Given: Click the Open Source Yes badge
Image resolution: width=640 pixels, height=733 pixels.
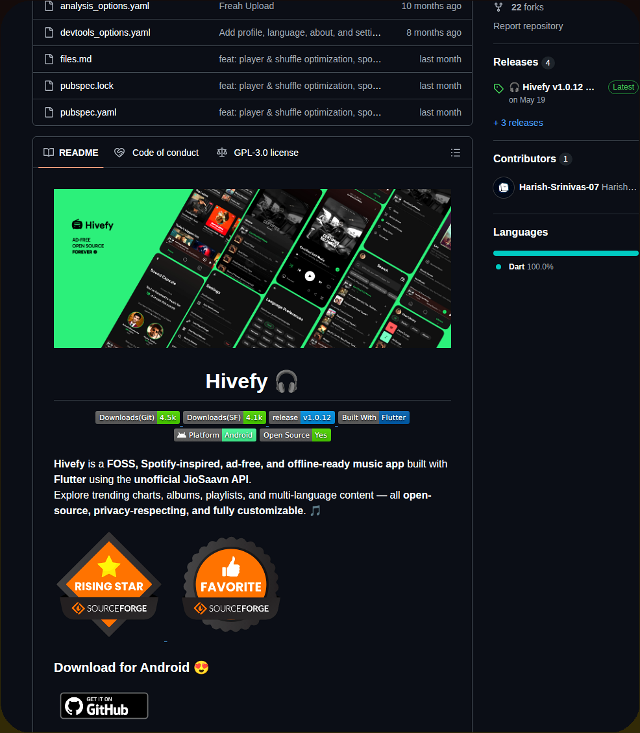Looking at the screenshot, I should [x=295, y=435].
